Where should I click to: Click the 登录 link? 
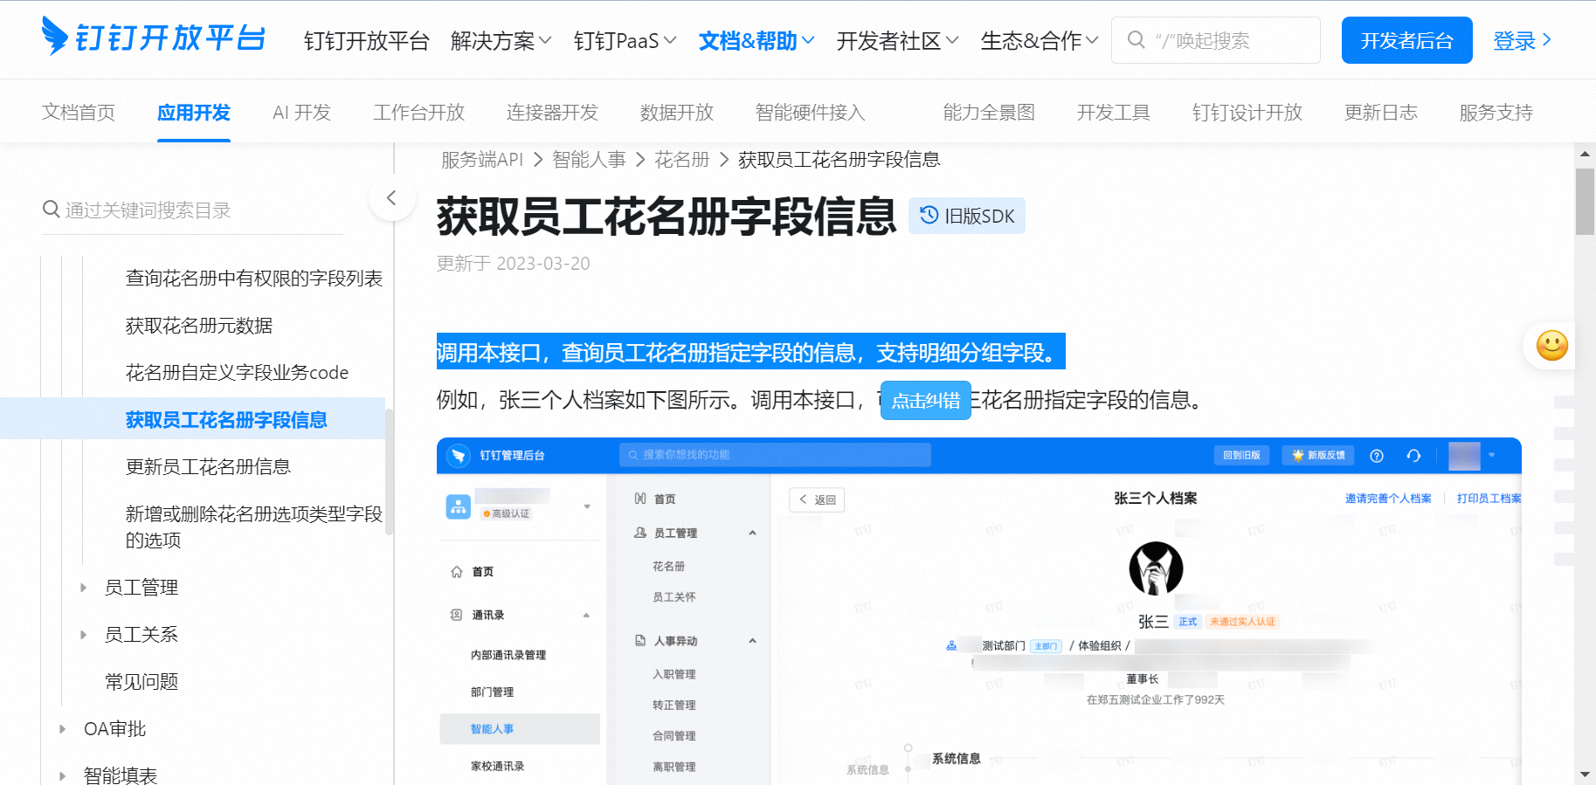(1523, 40)
